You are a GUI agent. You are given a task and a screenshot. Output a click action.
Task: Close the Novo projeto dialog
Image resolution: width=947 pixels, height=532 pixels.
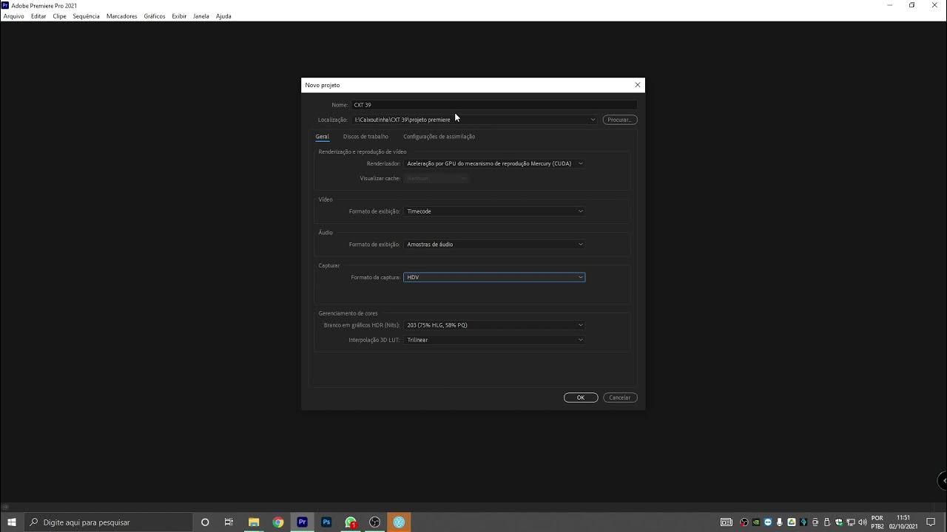tap(638, 85)
